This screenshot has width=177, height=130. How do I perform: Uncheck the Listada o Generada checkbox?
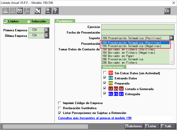tap(105, 88)
